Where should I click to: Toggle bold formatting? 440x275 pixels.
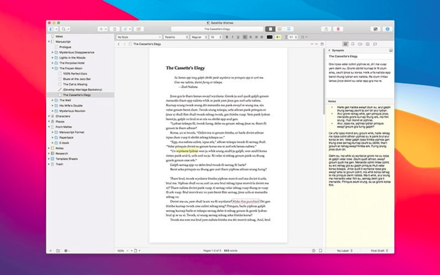(227, 37)
